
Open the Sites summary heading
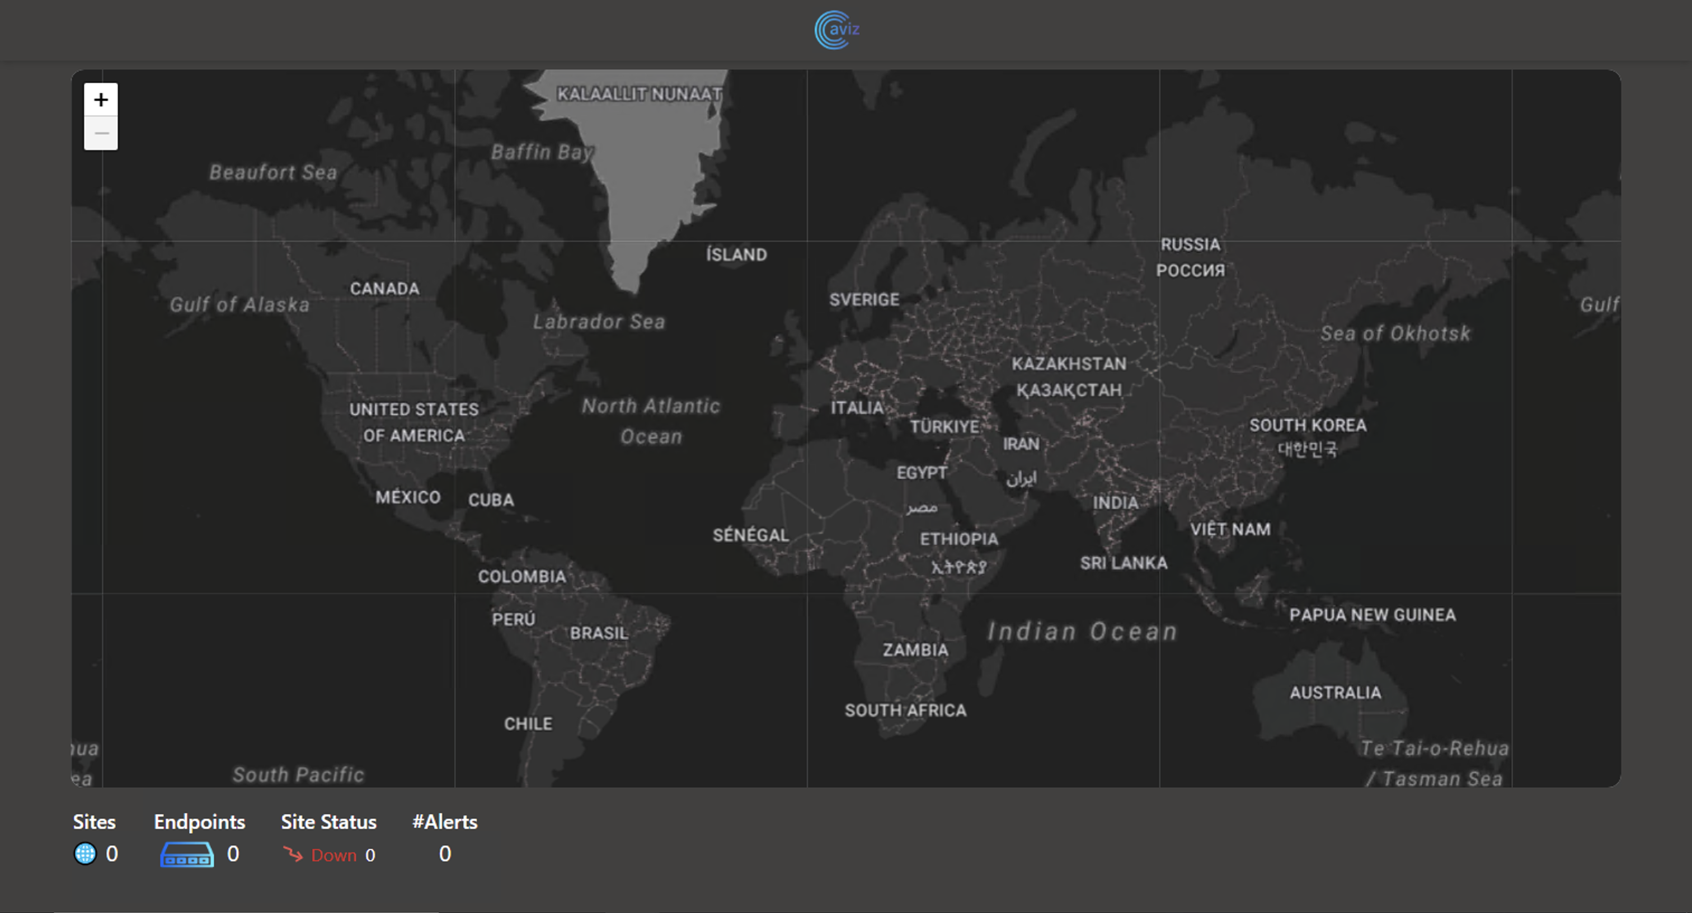(x=94, y=822)
